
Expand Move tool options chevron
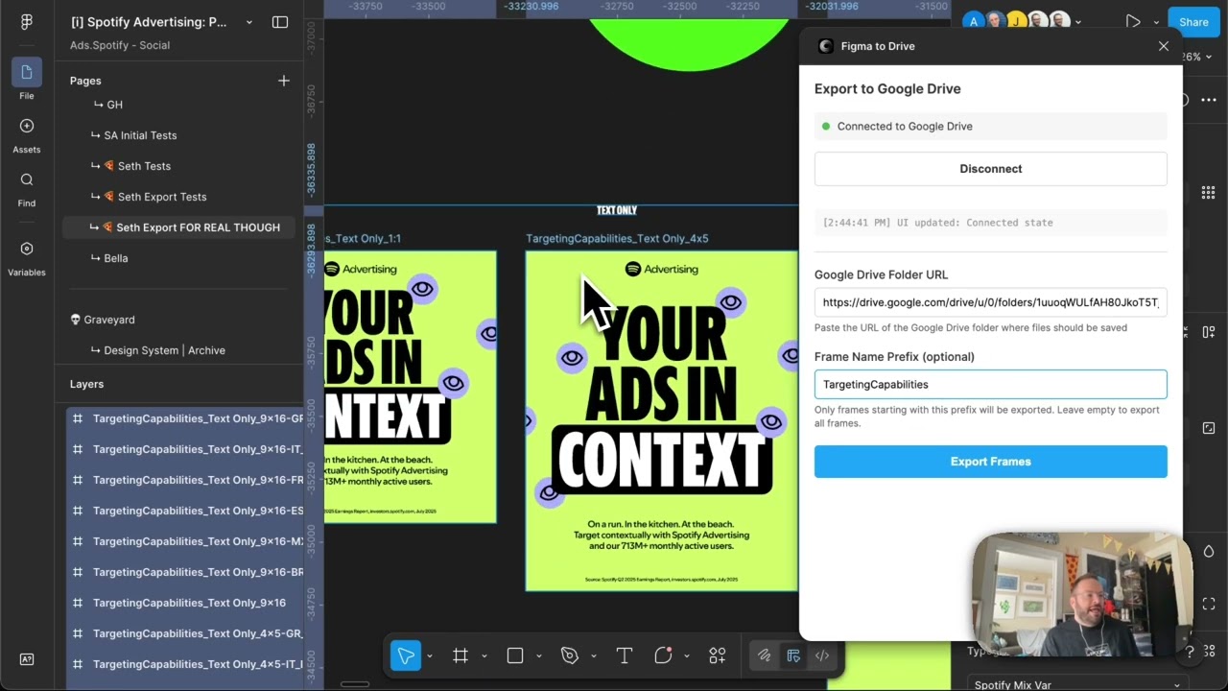[430, 656]
